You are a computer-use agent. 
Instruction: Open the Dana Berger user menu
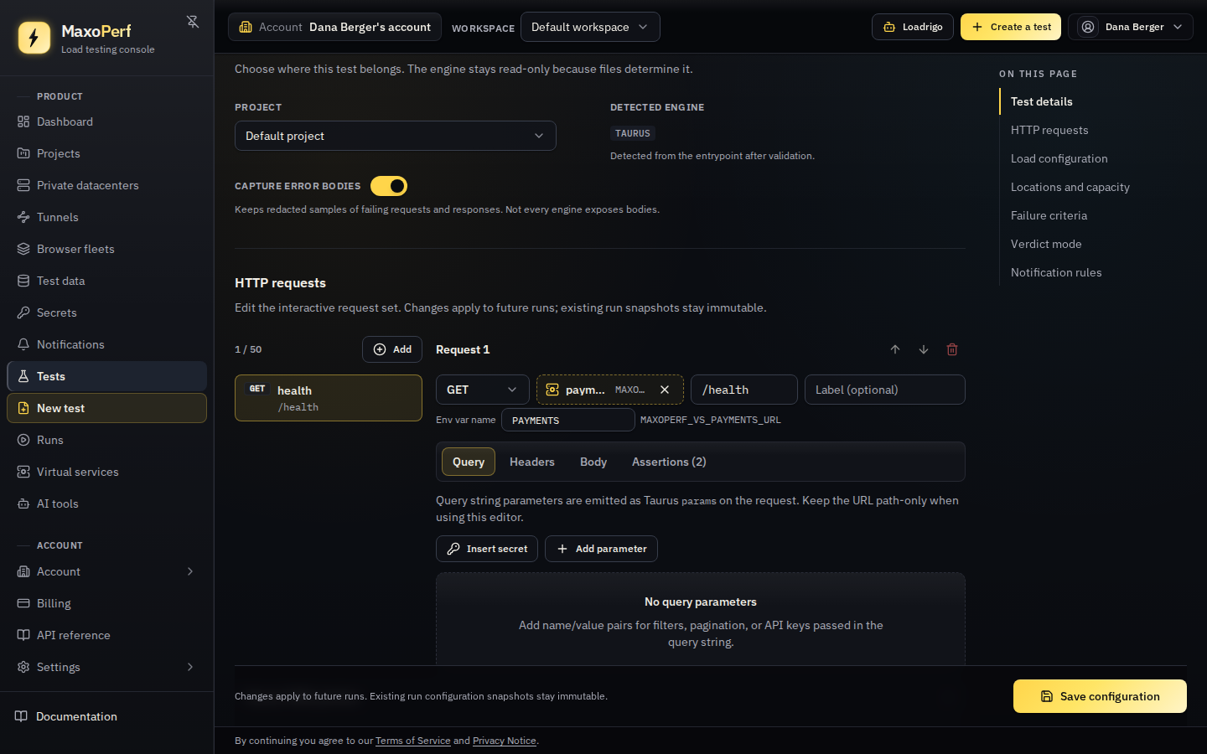pos(1131,27)
